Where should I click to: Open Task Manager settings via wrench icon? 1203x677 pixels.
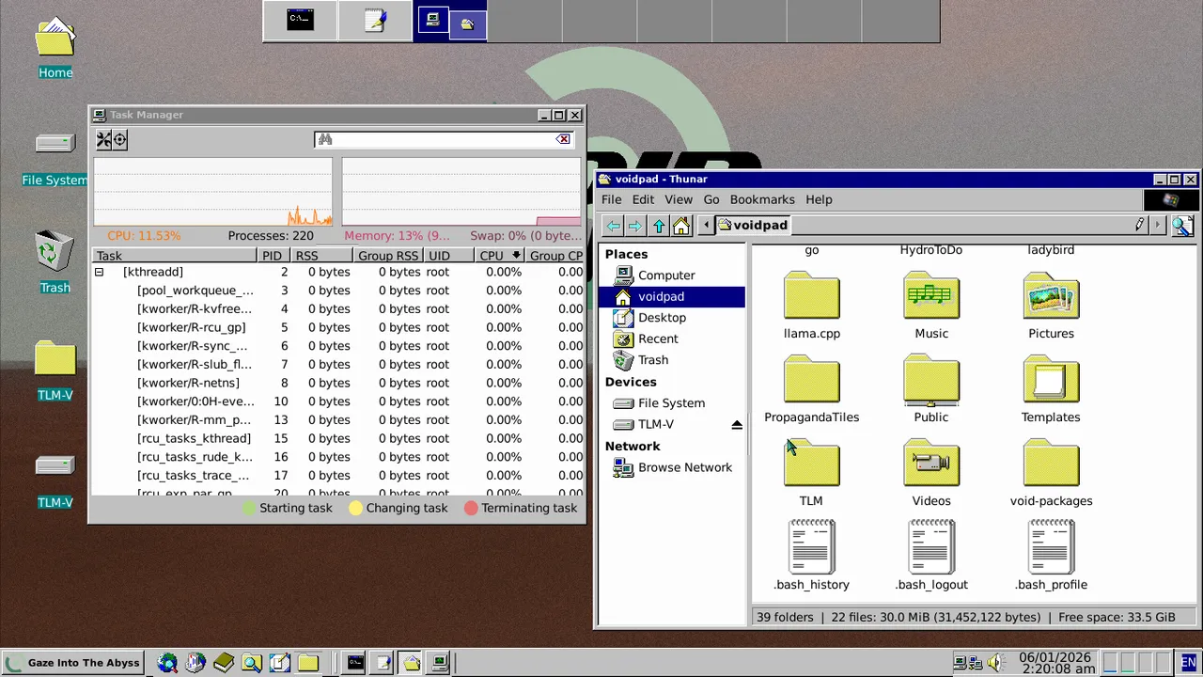(103, 139)
